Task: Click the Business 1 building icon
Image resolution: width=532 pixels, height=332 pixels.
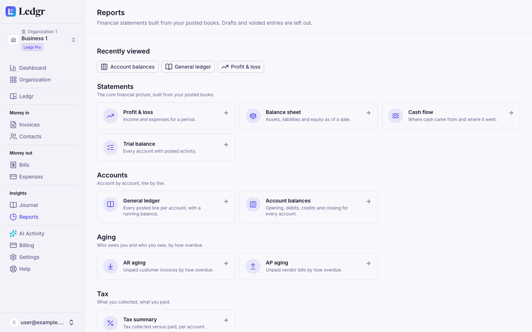Action: 13,40
